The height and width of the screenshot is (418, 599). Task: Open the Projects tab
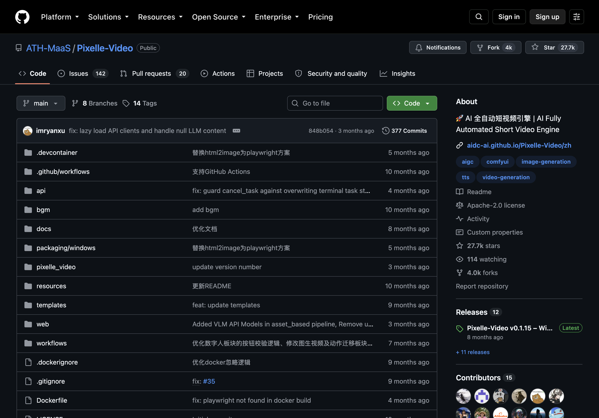(265, 74)
